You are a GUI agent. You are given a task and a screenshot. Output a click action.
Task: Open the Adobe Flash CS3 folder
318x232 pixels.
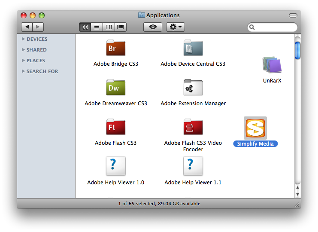115,127
